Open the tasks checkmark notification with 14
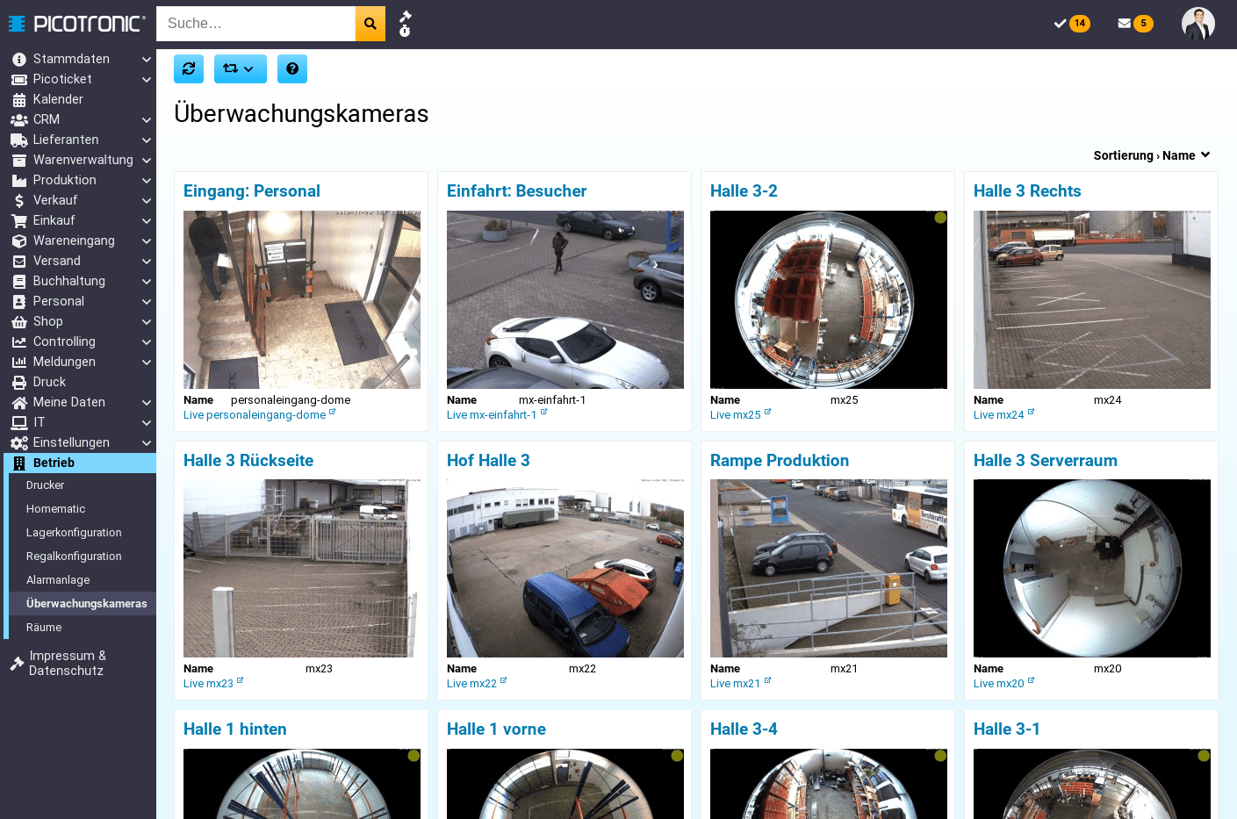 pos(1072,24)
